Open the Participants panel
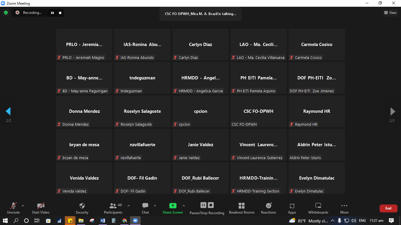The height and width of the screenshot is (225, 401). tap(113, 208)
